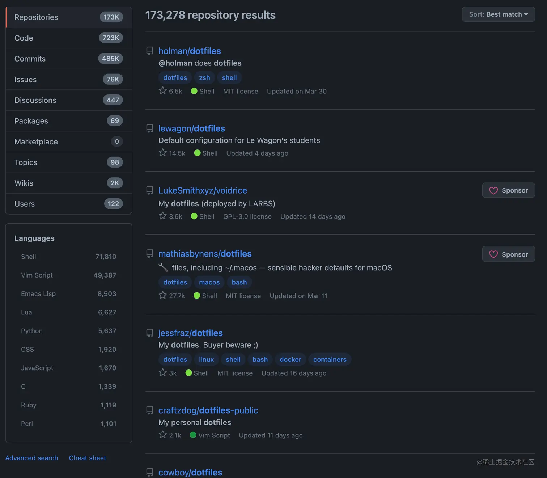This screenshot has height=478, width=547.
Task: Click the bash tag on mathiasbynens/dotfiles
Action: pyautogui.click(x=239, y=282)
